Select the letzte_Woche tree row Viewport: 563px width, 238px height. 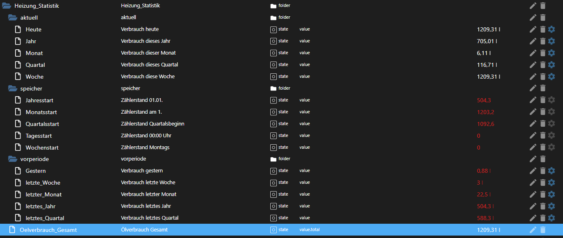coord(281,183)
